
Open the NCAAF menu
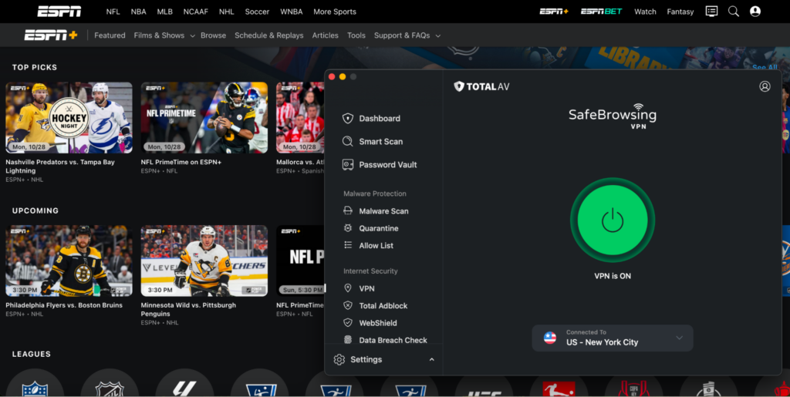(x=195, y=12)
